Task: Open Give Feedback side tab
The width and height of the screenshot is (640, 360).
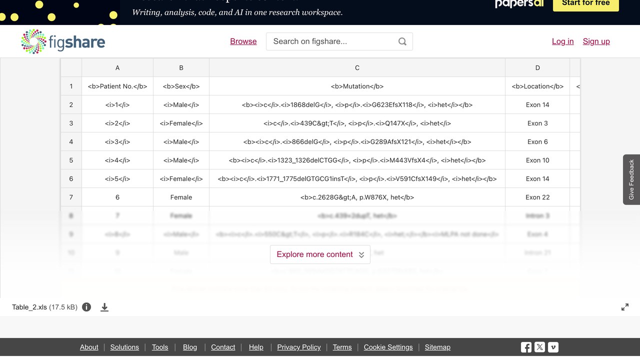Action: (631, 179)
